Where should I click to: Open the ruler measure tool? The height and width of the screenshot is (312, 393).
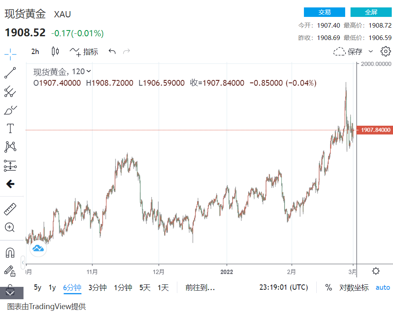[10, 209]
